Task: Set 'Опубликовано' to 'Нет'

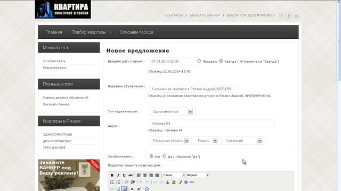Action: click(151, 156)
